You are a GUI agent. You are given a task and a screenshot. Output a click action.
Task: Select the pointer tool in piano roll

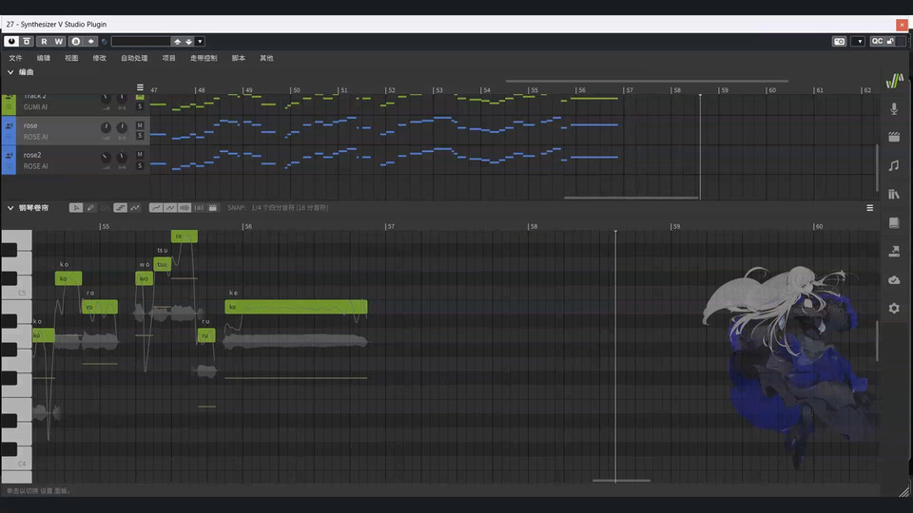point(76,208)
